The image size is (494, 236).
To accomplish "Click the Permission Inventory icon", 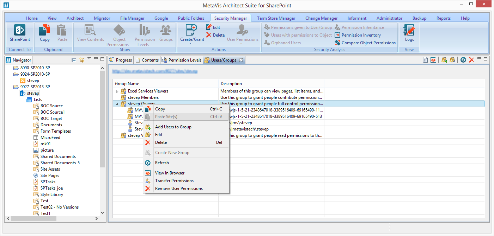I will click(337, 35).
